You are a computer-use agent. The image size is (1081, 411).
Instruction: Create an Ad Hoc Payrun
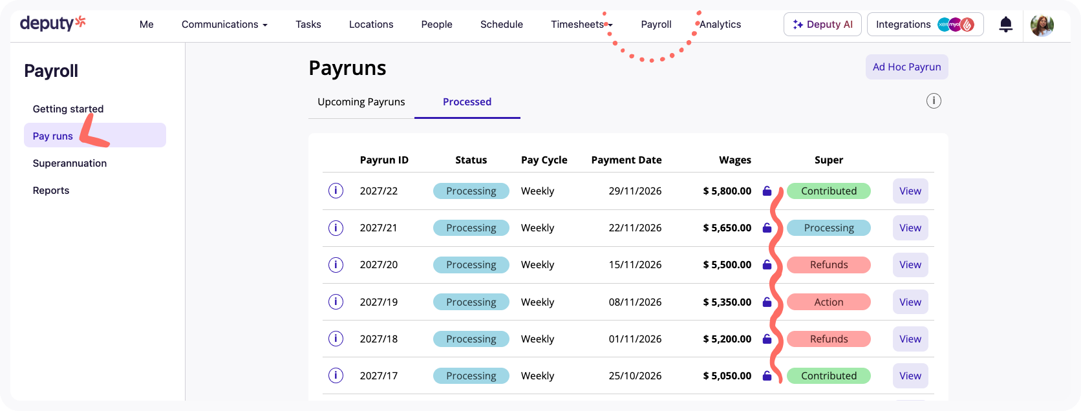[907, 67]
